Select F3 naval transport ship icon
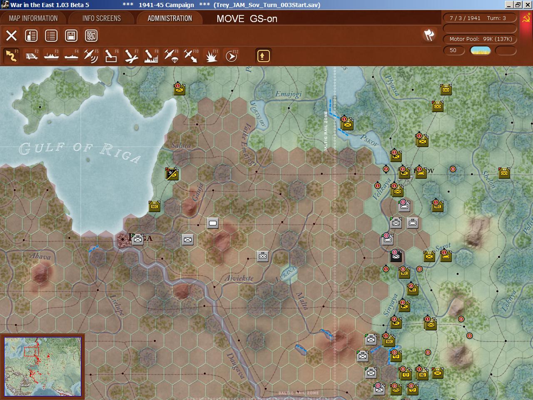533x400 pixels. click(x=51, y=56)
